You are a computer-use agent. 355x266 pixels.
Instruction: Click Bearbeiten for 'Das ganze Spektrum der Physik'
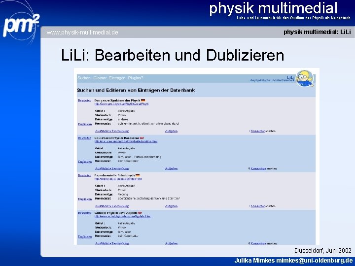tap(84, 100)
